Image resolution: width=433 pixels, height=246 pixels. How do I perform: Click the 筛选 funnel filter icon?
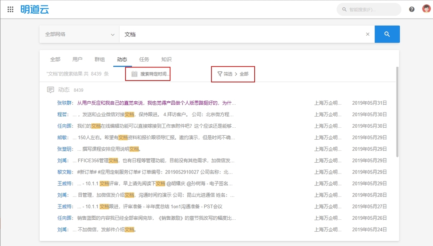pyautogui.click(x=220, y=73)
